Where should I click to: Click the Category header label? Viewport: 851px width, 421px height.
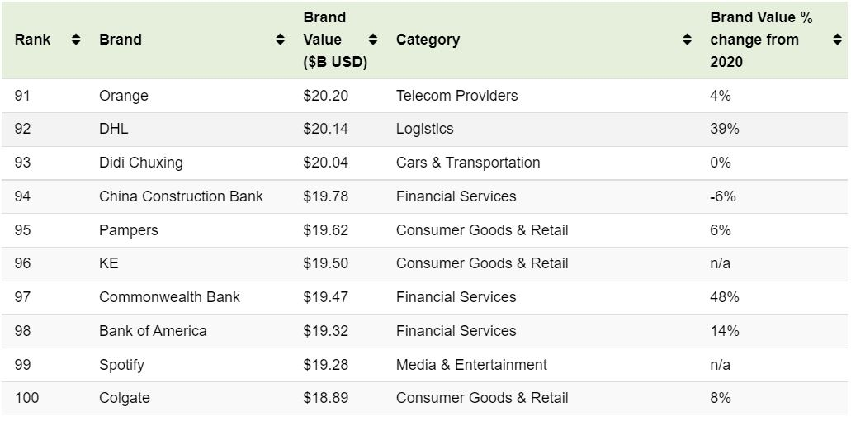(428, 40)
